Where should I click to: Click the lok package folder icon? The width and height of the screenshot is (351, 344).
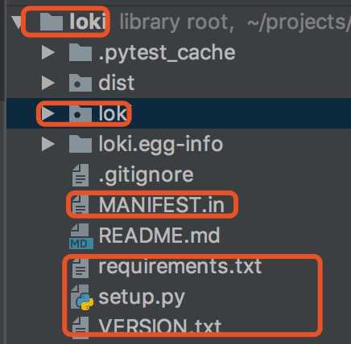tap(81, 113)
